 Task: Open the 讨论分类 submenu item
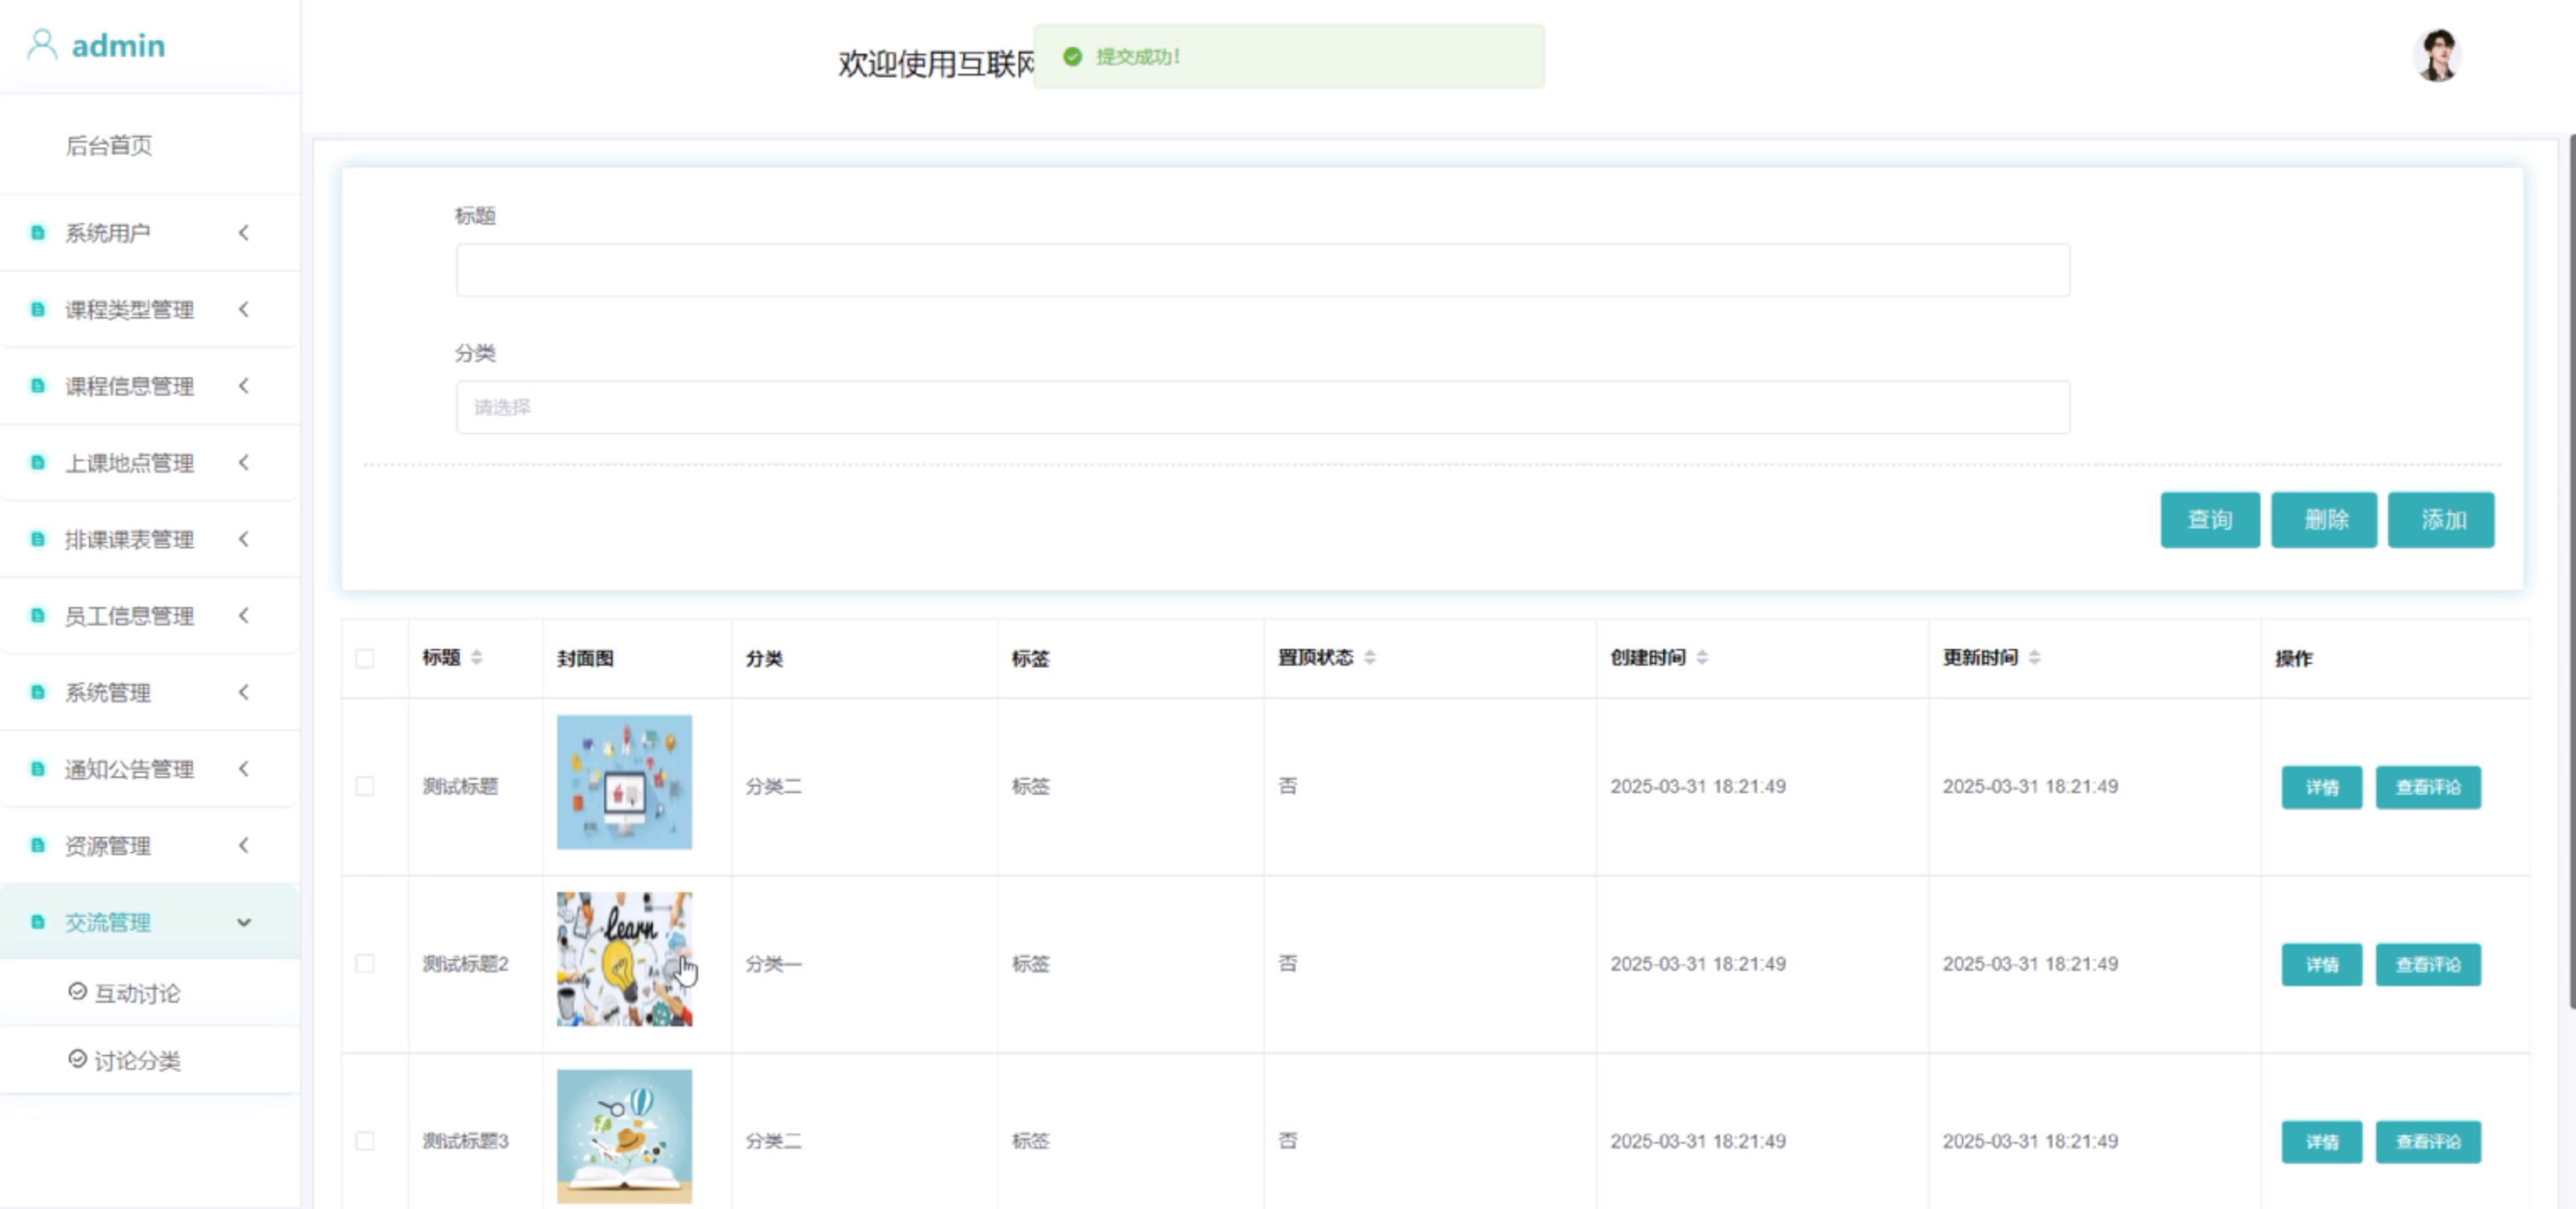click(x=137, y=1061)
